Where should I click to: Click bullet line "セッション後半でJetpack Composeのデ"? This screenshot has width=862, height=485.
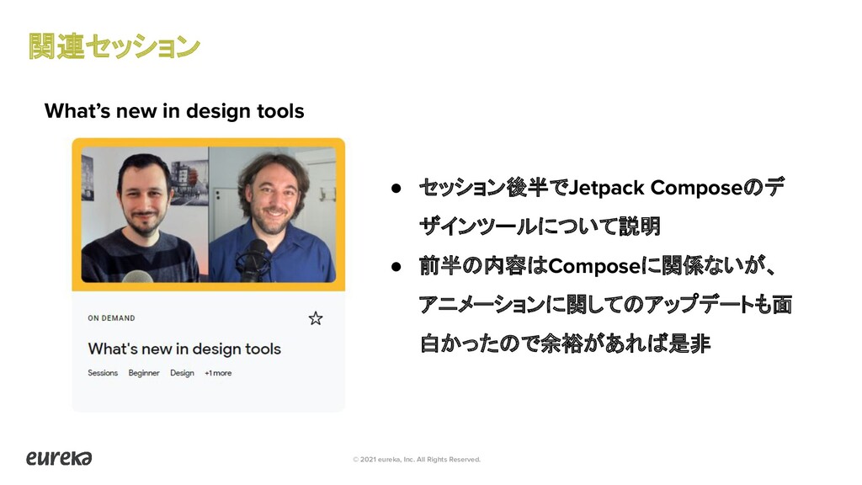(x=602, y=188)
